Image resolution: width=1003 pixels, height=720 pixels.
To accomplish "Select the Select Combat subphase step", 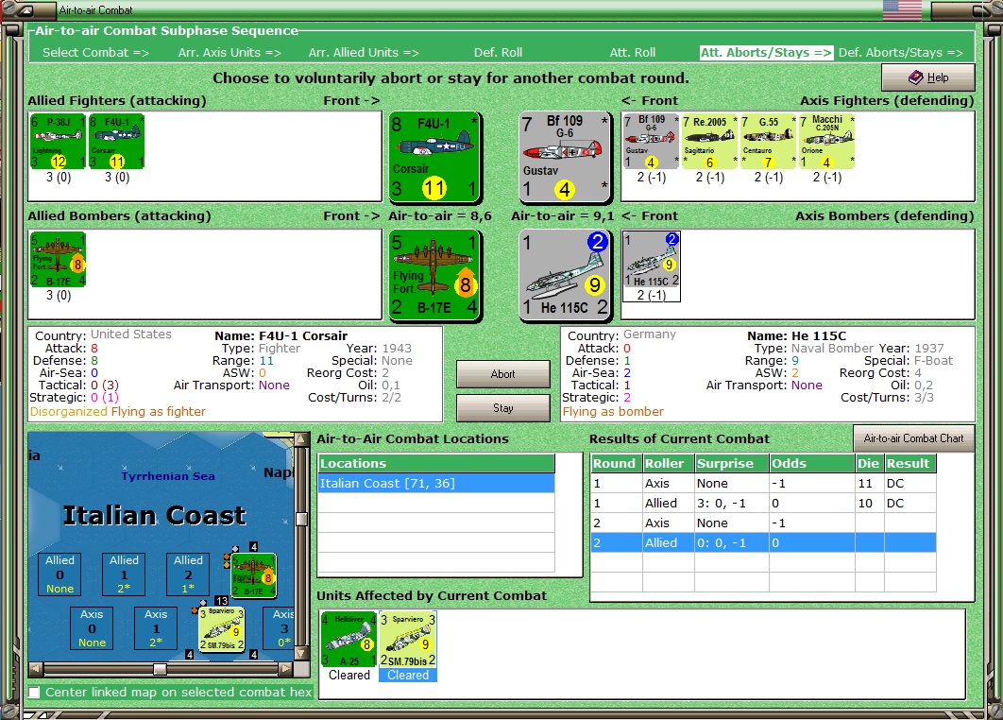I will (95, 53).
